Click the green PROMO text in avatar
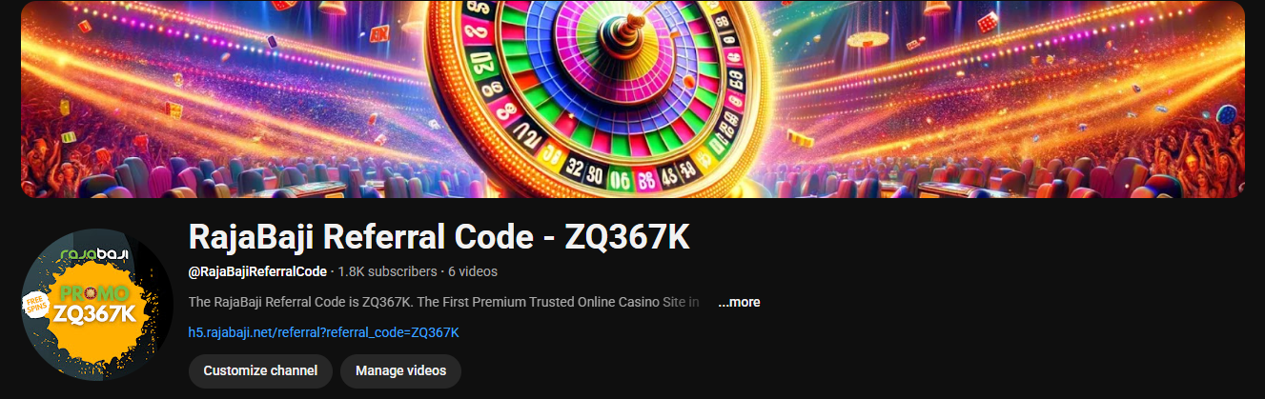1265x399 pixels. tap(94, 293)
